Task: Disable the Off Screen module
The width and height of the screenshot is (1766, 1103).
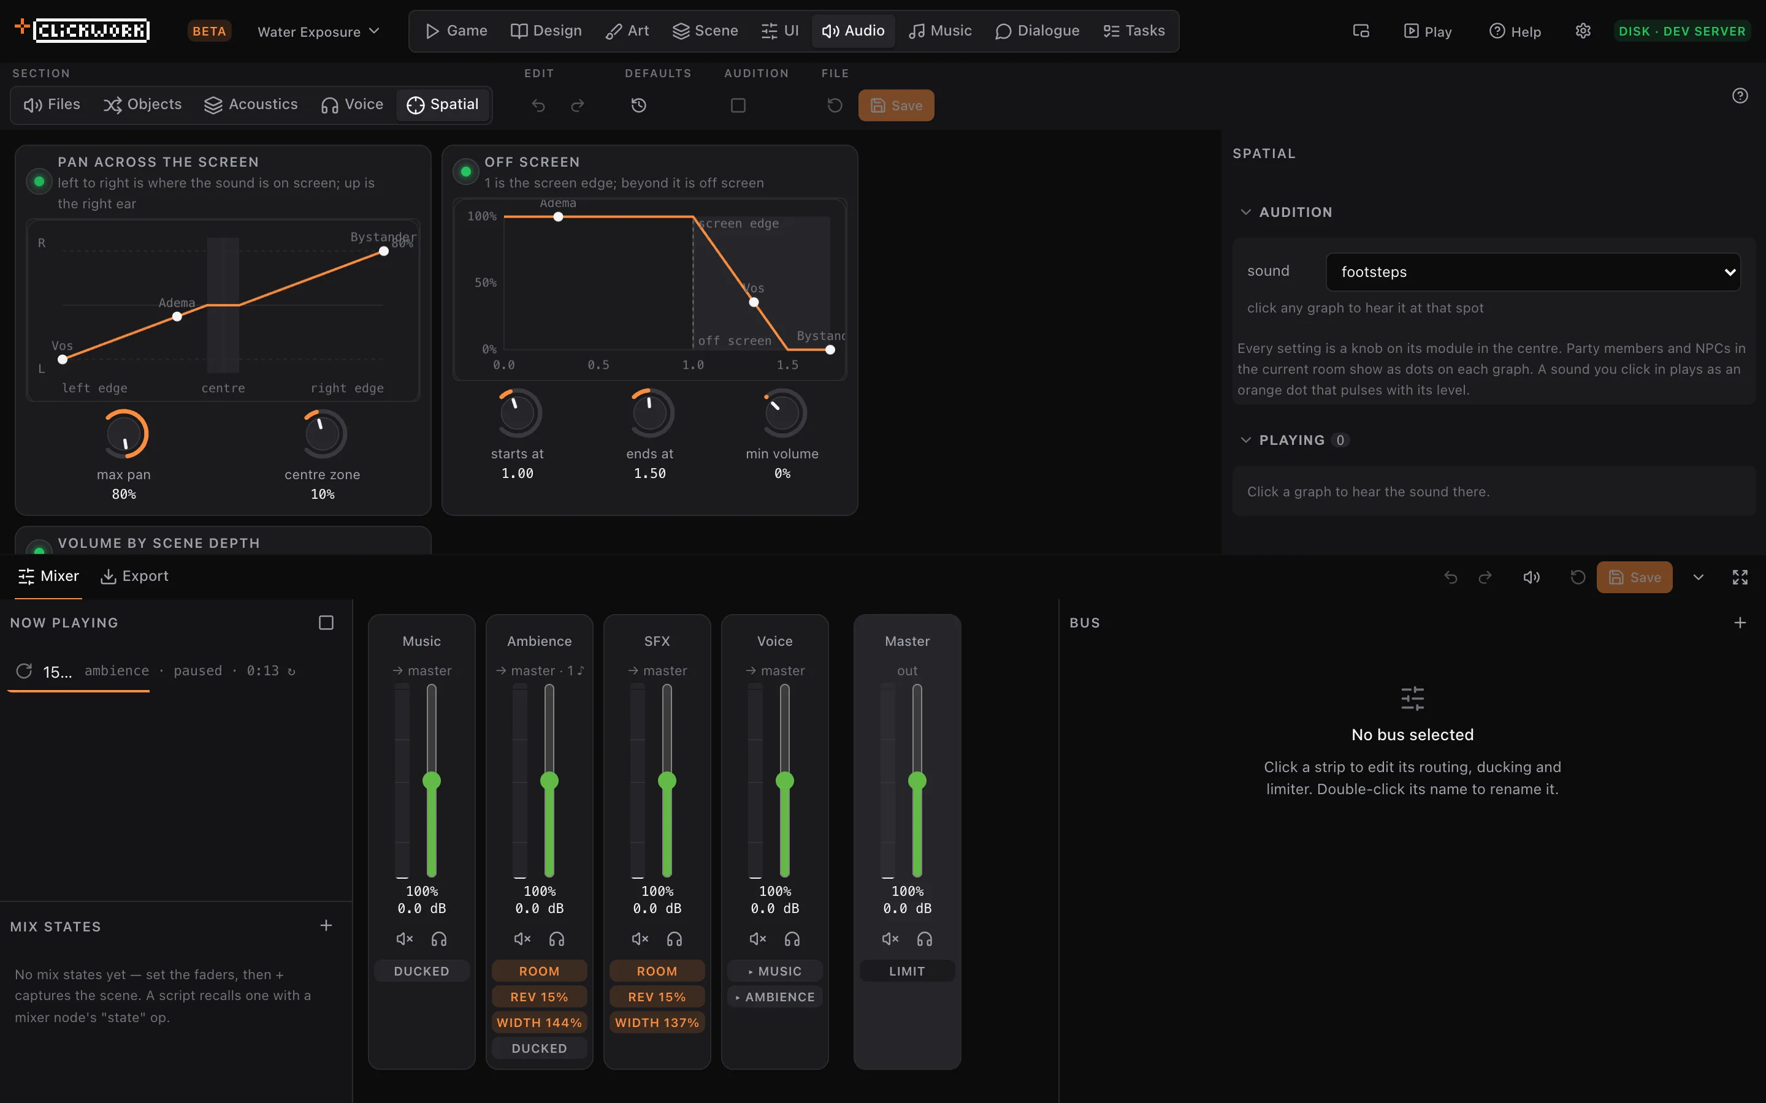Action: click(x=465, y=172)
